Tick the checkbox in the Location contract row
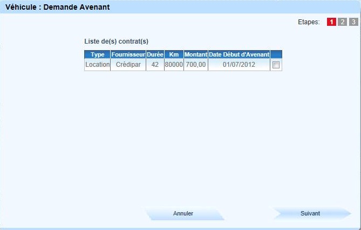Image resolution: width=361 pixels, height=230 pixels. coord(276,65)
